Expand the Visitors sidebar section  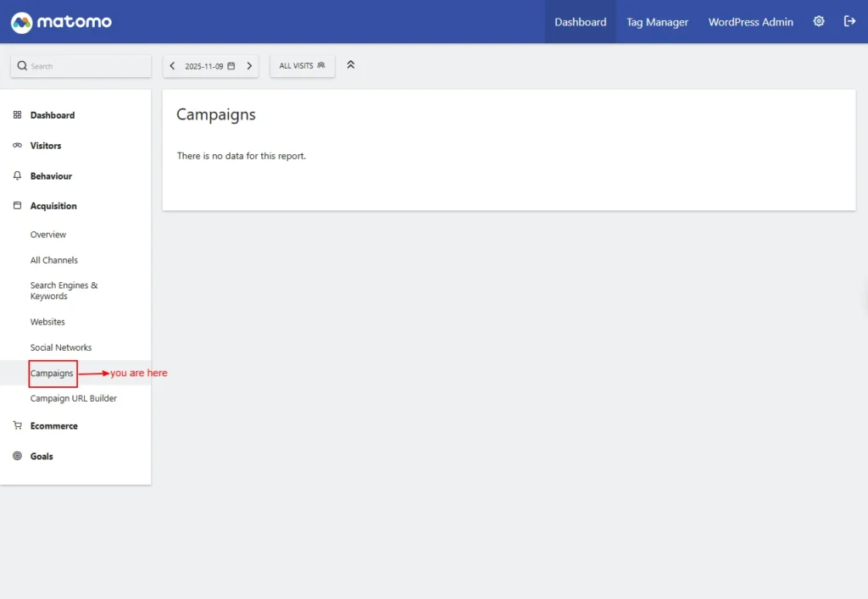click(x=46, y=146)
